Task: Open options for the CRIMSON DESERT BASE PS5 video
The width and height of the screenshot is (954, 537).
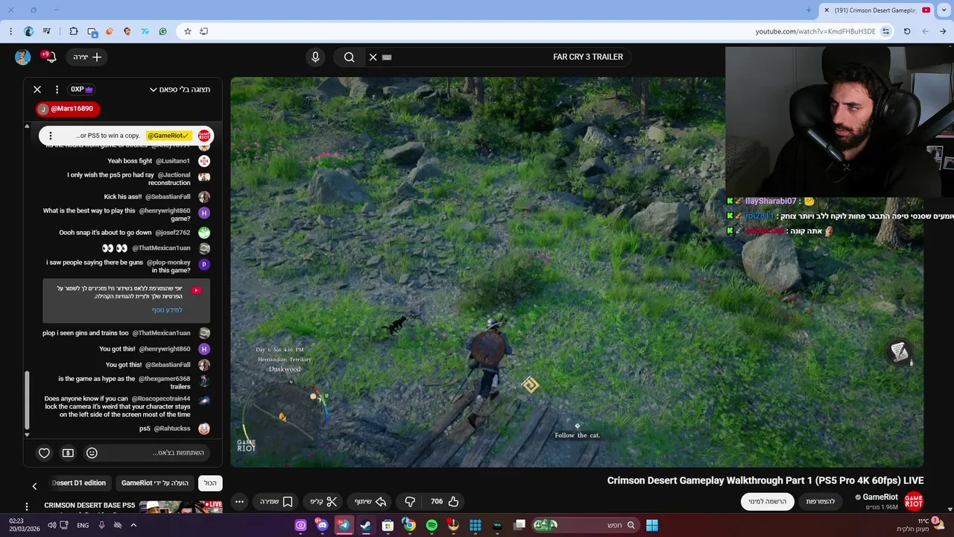Action: point(28,507)
